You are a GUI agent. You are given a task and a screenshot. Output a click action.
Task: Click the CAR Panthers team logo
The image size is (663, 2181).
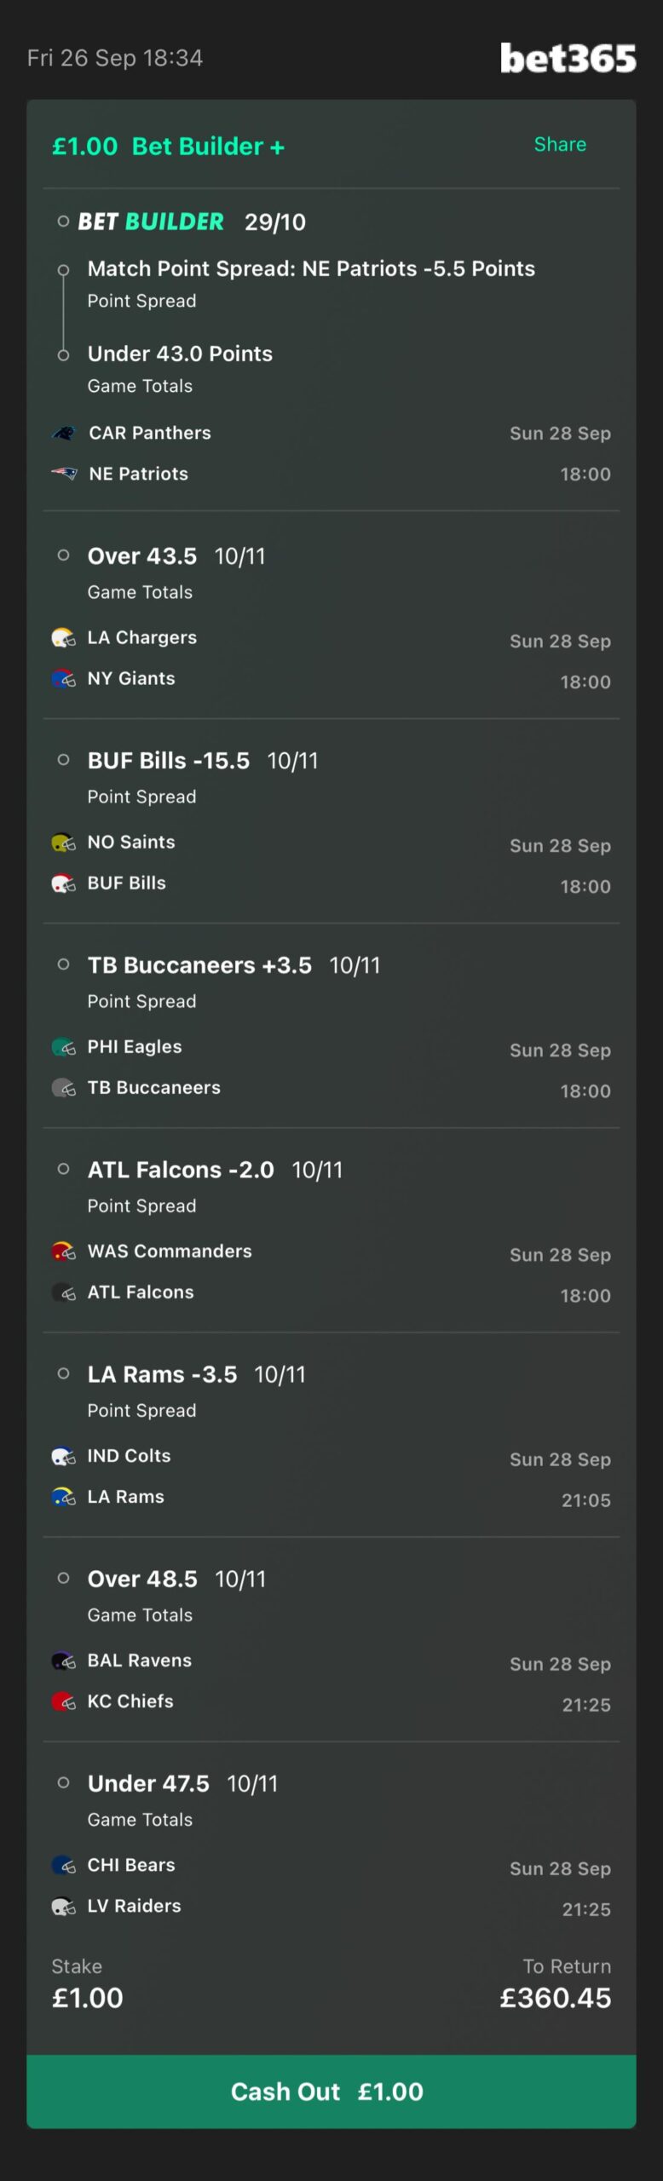pos(64,433)
